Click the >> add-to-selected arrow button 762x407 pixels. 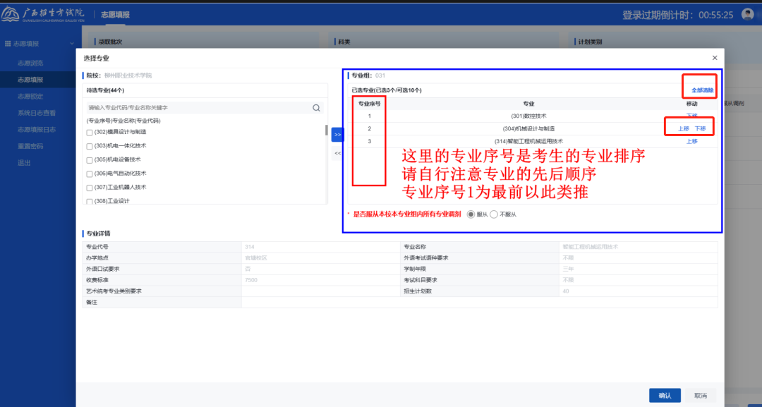click(337, 135)
